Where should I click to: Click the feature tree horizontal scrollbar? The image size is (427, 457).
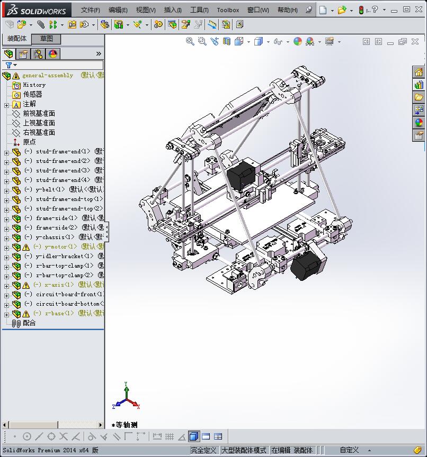pyautogui.click(x=52, y=425)
